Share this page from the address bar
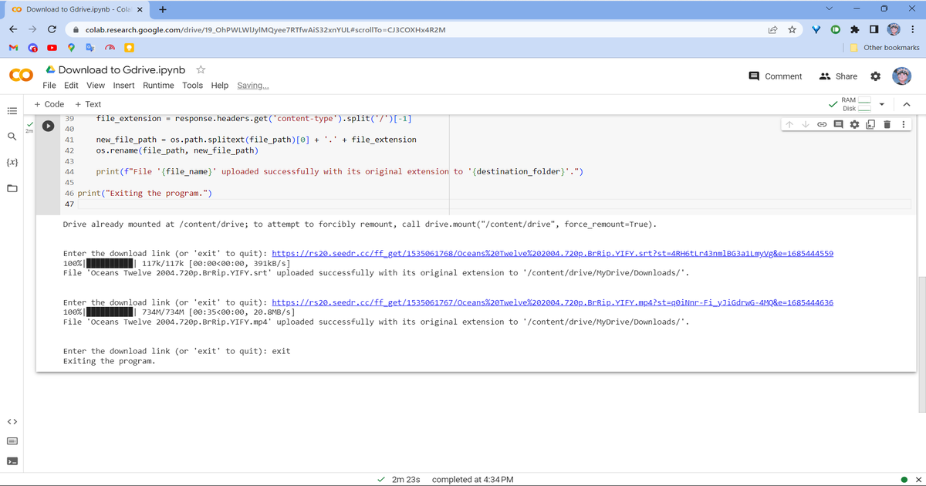The image size is (926, 486). point(772,29)
